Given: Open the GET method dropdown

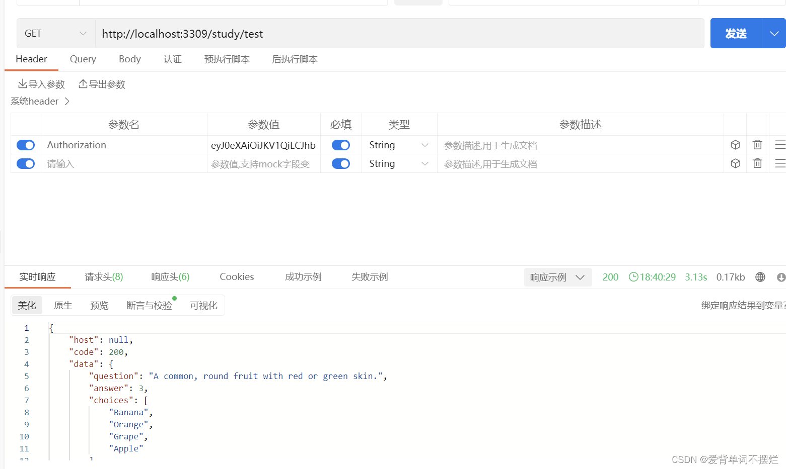Looking at the screenshot, I should [56, 34].
